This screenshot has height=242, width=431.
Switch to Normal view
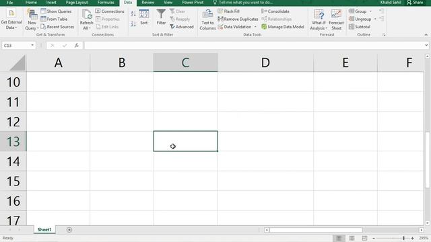click(x=339, y=238)
